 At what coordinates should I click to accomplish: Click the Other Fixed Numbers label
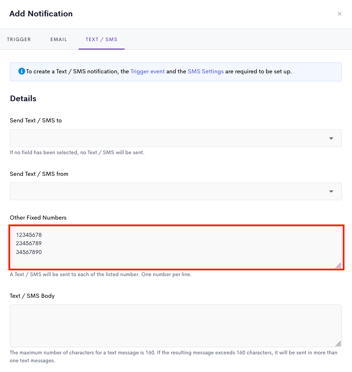point(38,217)
